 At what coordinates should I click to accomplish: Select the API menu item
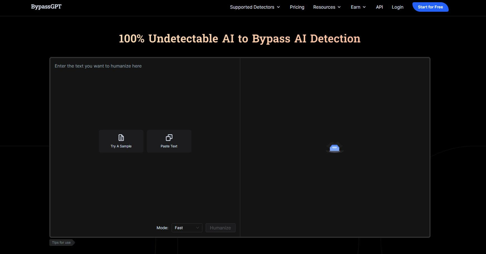pos(379,7)
